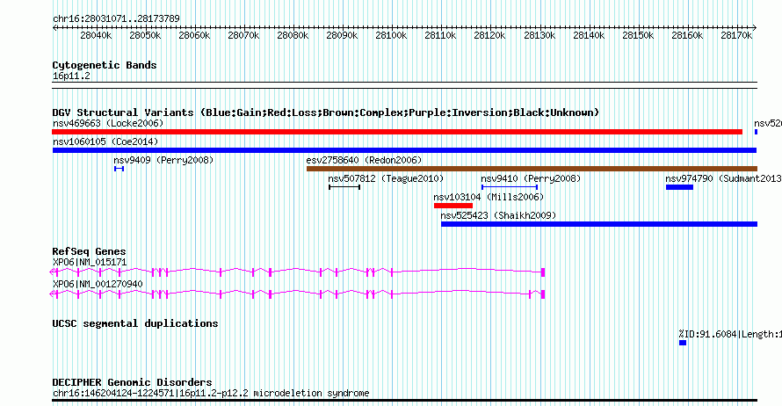Click the 28040k ruler tick label
This screenshot has width=782, height=406.
point(96,36)
